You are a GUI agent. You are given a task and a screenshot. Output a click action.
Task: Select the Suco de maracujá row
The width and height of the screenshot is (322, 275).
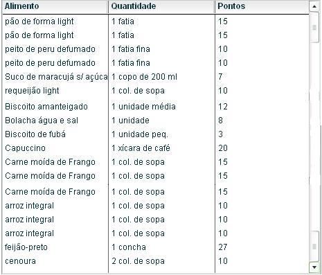click(155, 77)
